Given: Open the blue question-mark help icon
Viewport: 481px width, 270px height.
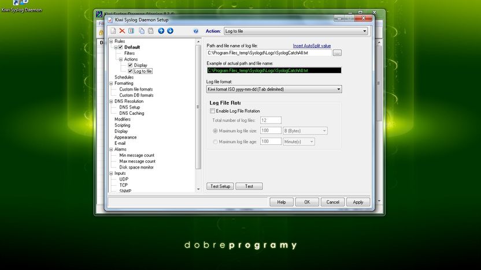Looking at the screenshot, I should click(x=196, y=31).
